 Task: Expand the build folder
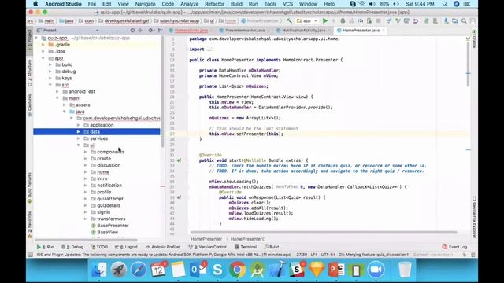(x=50, y=64)
